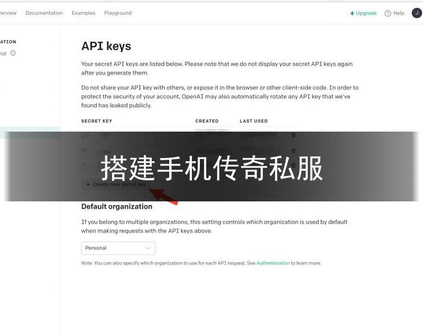
Task: Go to the Playground tab
Action: point(117,13)
